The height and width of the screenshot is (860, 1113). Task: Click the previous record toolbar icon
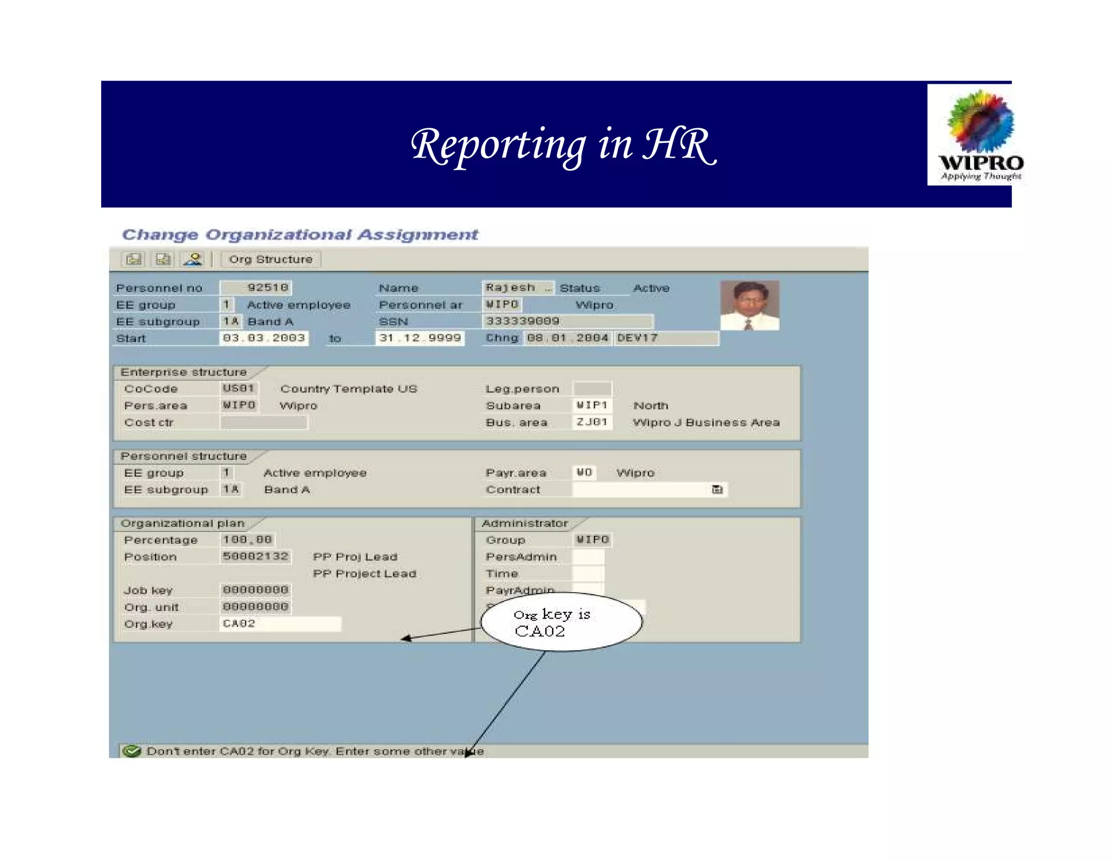pyautogui.click(x=134, y=259)
